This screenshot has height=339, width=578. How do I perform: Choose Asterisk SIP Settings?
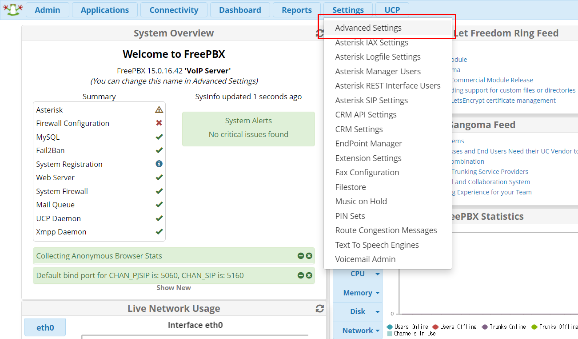388,100
